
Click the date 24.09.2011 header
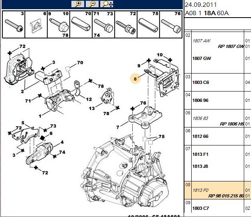pyautogui.click(x=201, y=5)
